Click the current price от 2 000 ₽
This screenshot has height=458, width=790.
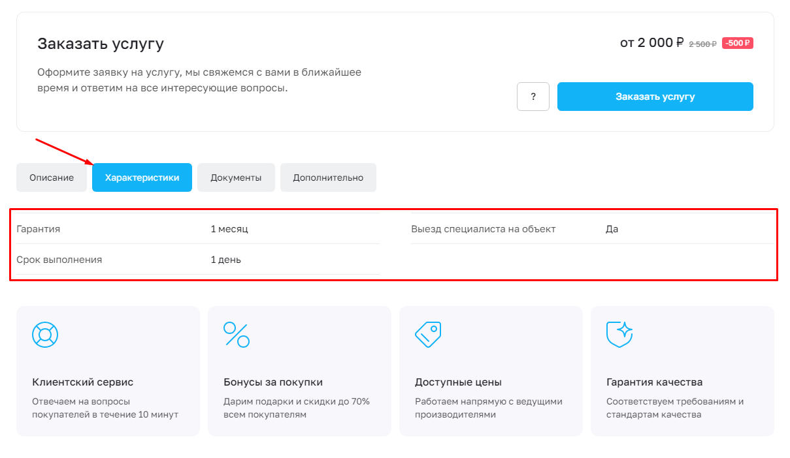651,43
